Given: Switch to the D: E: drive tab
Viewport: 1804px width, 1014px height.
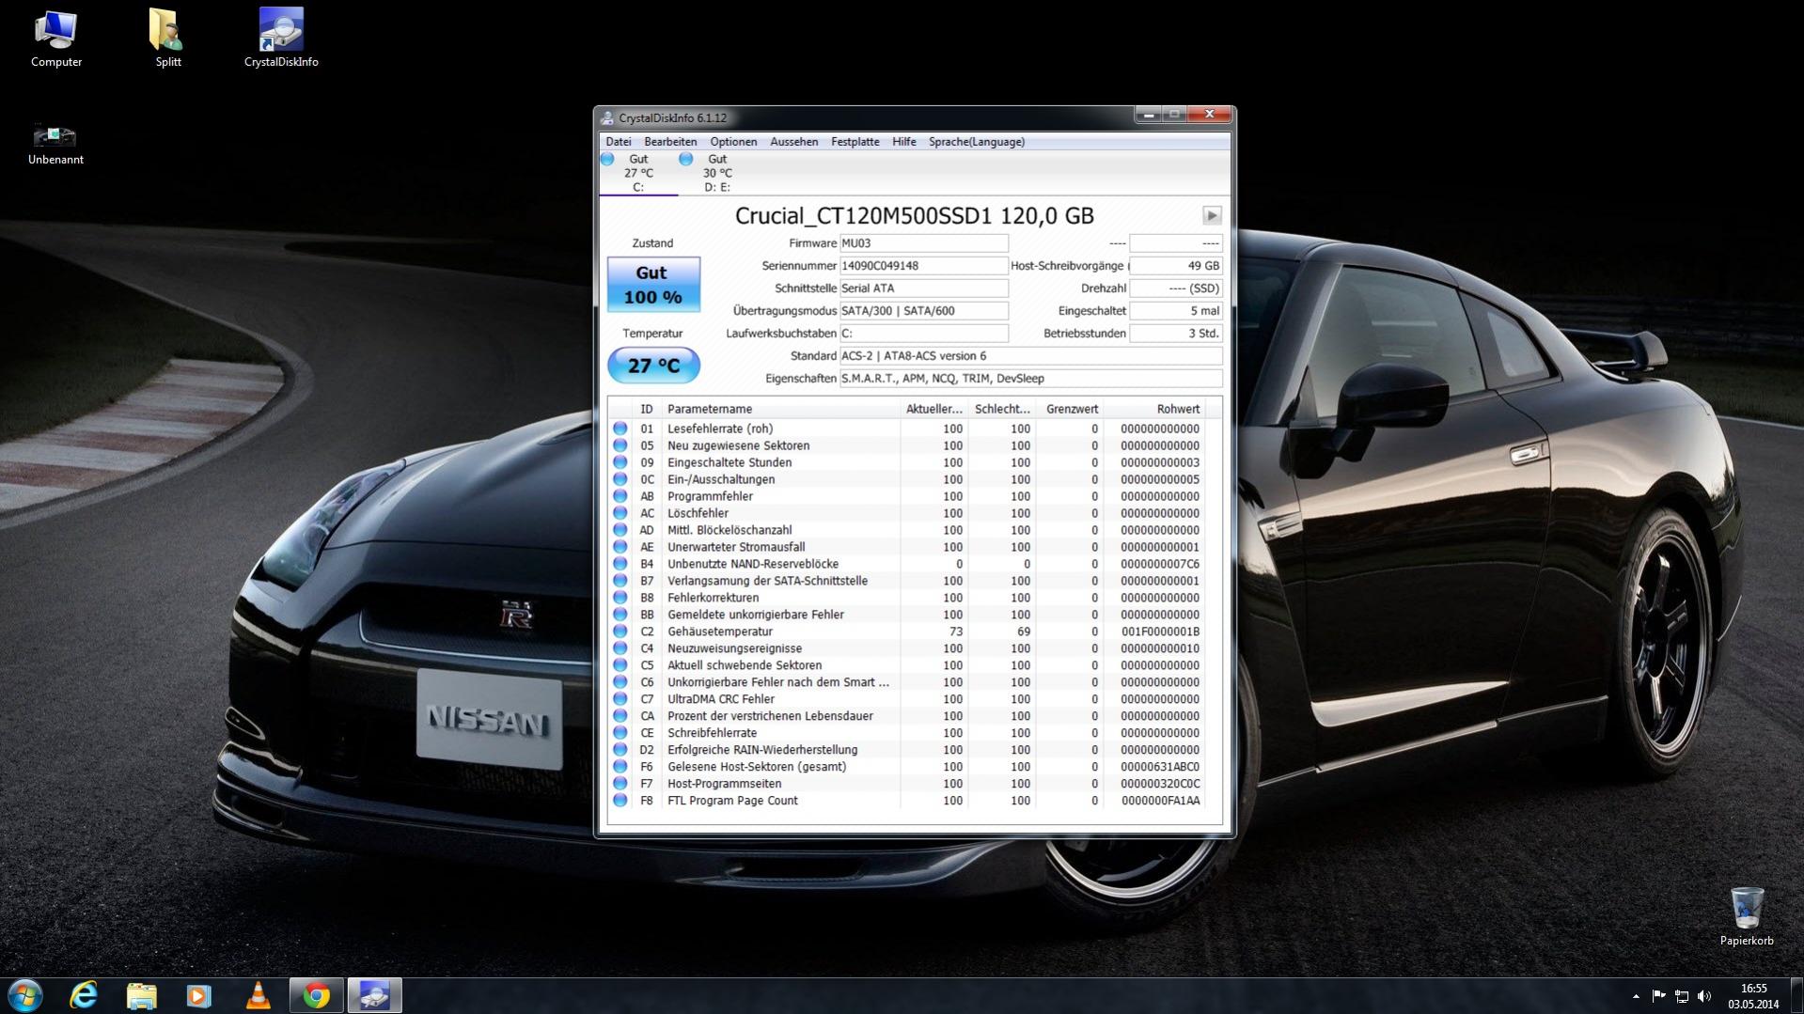Looking at the screenshot, I should coord(717,173).
